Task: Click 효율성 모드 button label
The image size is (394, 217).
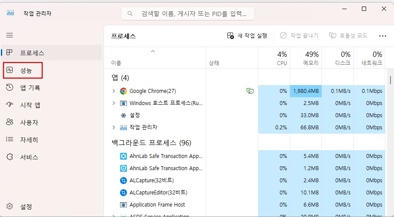Action: point(354,36)
